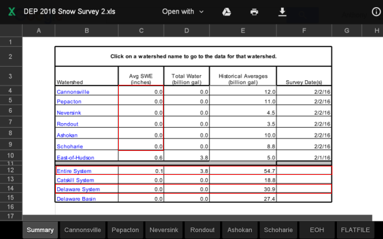This screenshot has width=383, height=239.
Task: Click the Avg SWE (inches) header cell
Action: (x=141, y=76)
